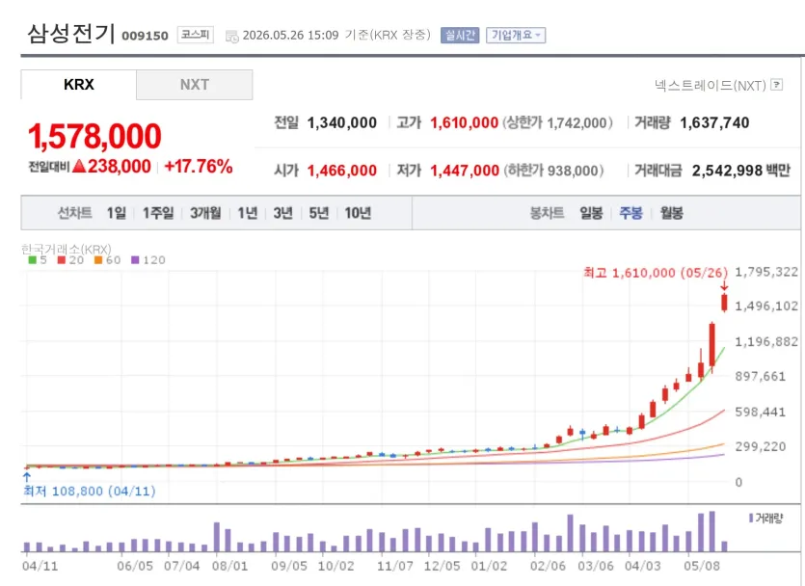This screenshot has width=805, height=586.
Task: Click the 시가 value 1,466,000
Action: (342, 171)
